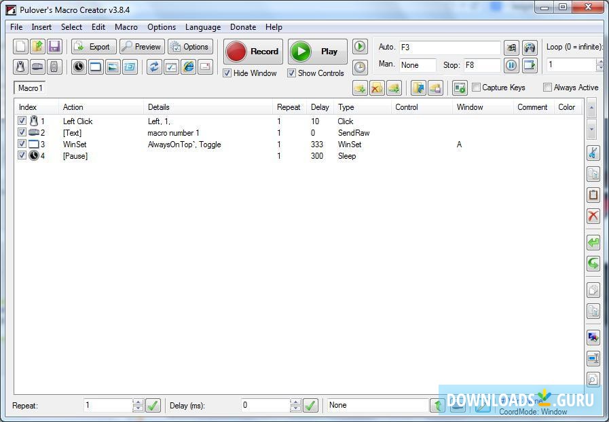Increase the Loop value with the stepper

599,61
